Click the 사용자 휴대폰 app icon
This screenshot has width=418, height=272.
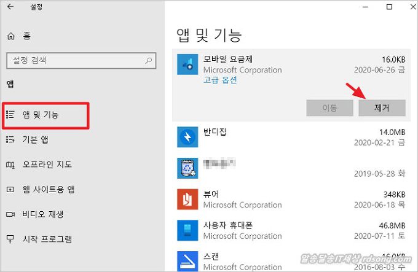[x=187, y=230]
